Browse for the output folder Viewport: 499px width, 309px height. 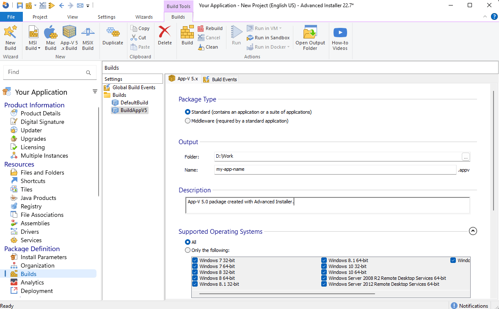coord(466,156)
